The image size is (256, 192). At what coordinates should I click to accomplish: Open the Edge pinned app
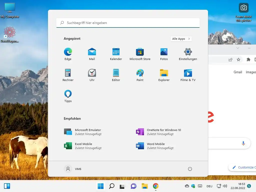[x=68, y=54]
